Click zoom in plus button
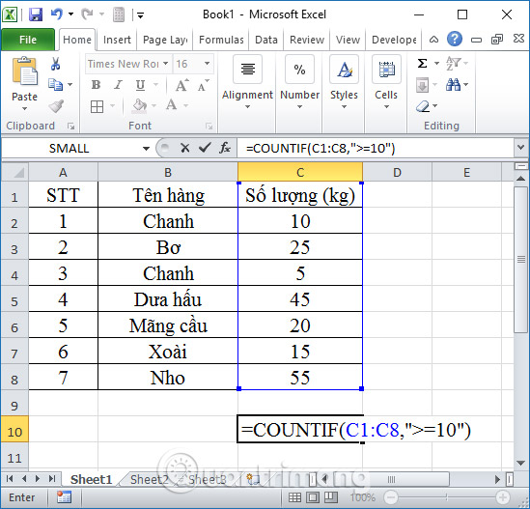 (x=503, y=497)
